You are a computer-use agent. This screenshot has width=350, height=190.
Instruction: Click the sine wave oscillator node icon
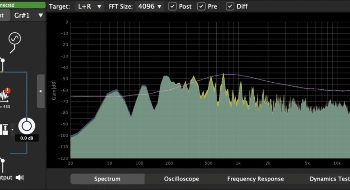pyautogui.click(x=15, y=38)
